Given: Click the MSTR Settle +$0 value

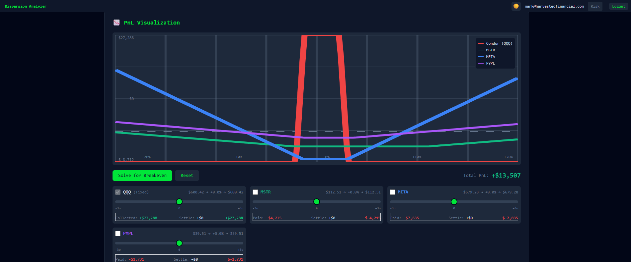Looking at the screenshot, I should pyautogui.click(x=332, y=218).
